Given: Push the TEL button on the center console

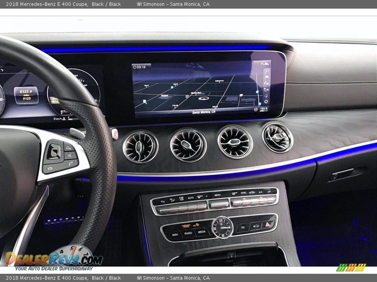Looking at the screenshot, I should tap(243, 227).
